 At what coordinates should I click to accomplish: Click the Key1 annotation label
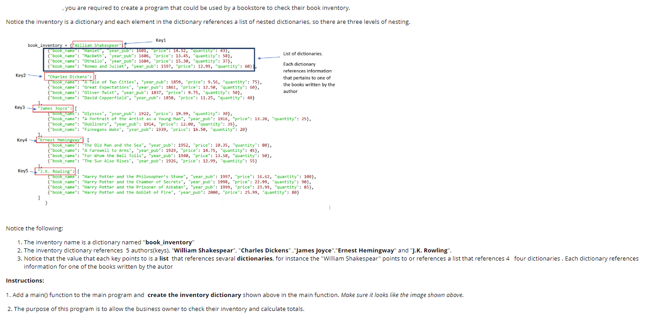click(x=161, y=40)
